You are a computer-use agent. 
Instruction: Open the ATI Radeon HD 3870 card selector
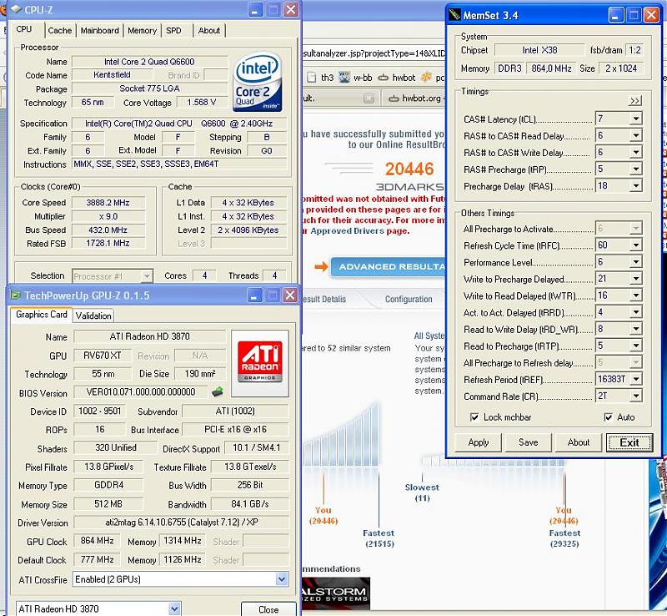174,608
